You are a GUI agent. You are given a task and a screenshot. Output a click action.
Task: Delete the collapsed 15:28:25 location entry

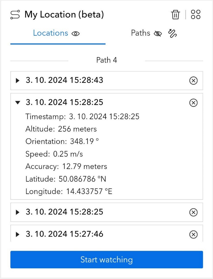click(193, 212)
